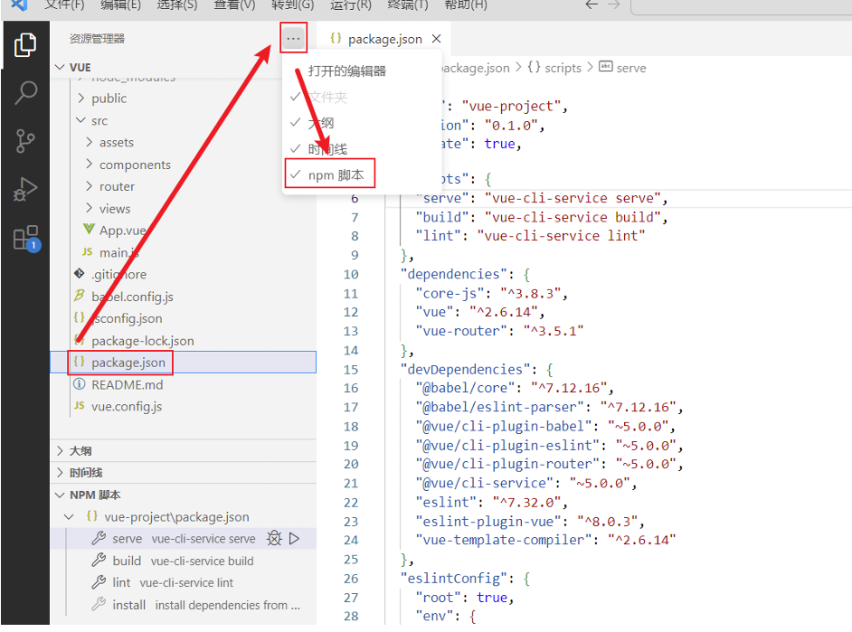Run the serve npm script play icon
This screenshot has width=852, height=632.
click(295, 539)
